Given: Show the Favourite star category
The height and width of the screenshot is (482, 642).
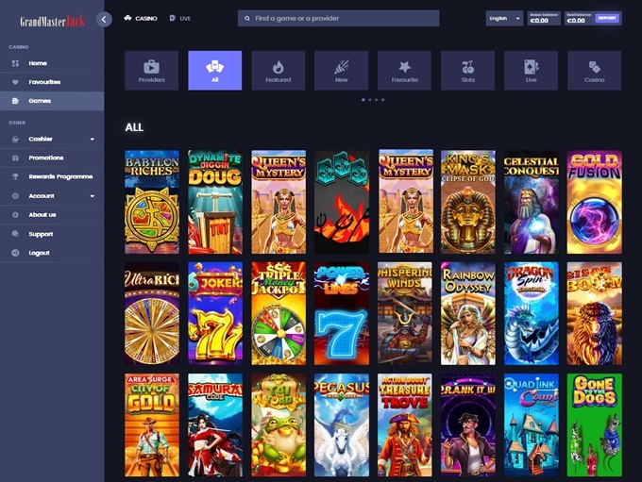Looking at the screenshot, I should pyautogui.click(x=404, y=71).
